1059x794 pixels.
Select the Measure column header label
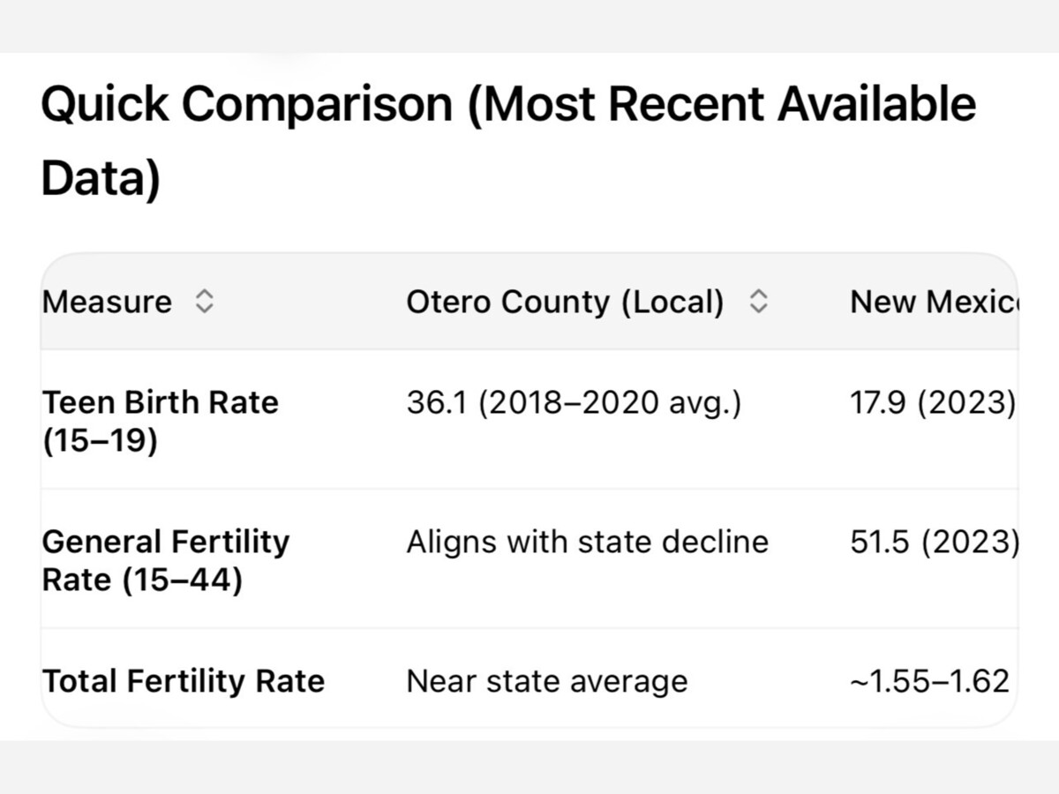pos(107,303)
